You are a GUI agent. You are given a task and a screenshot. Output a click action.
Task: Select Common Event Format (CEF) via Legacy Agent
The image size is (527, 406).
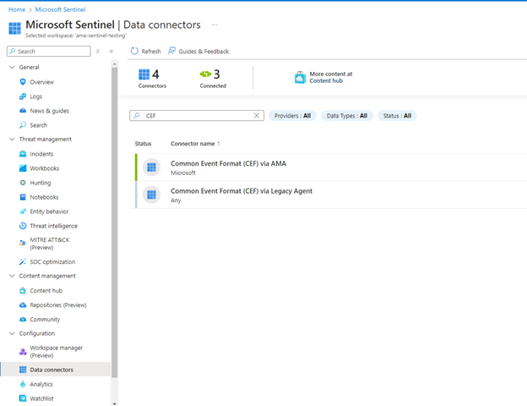pos(242,191)
